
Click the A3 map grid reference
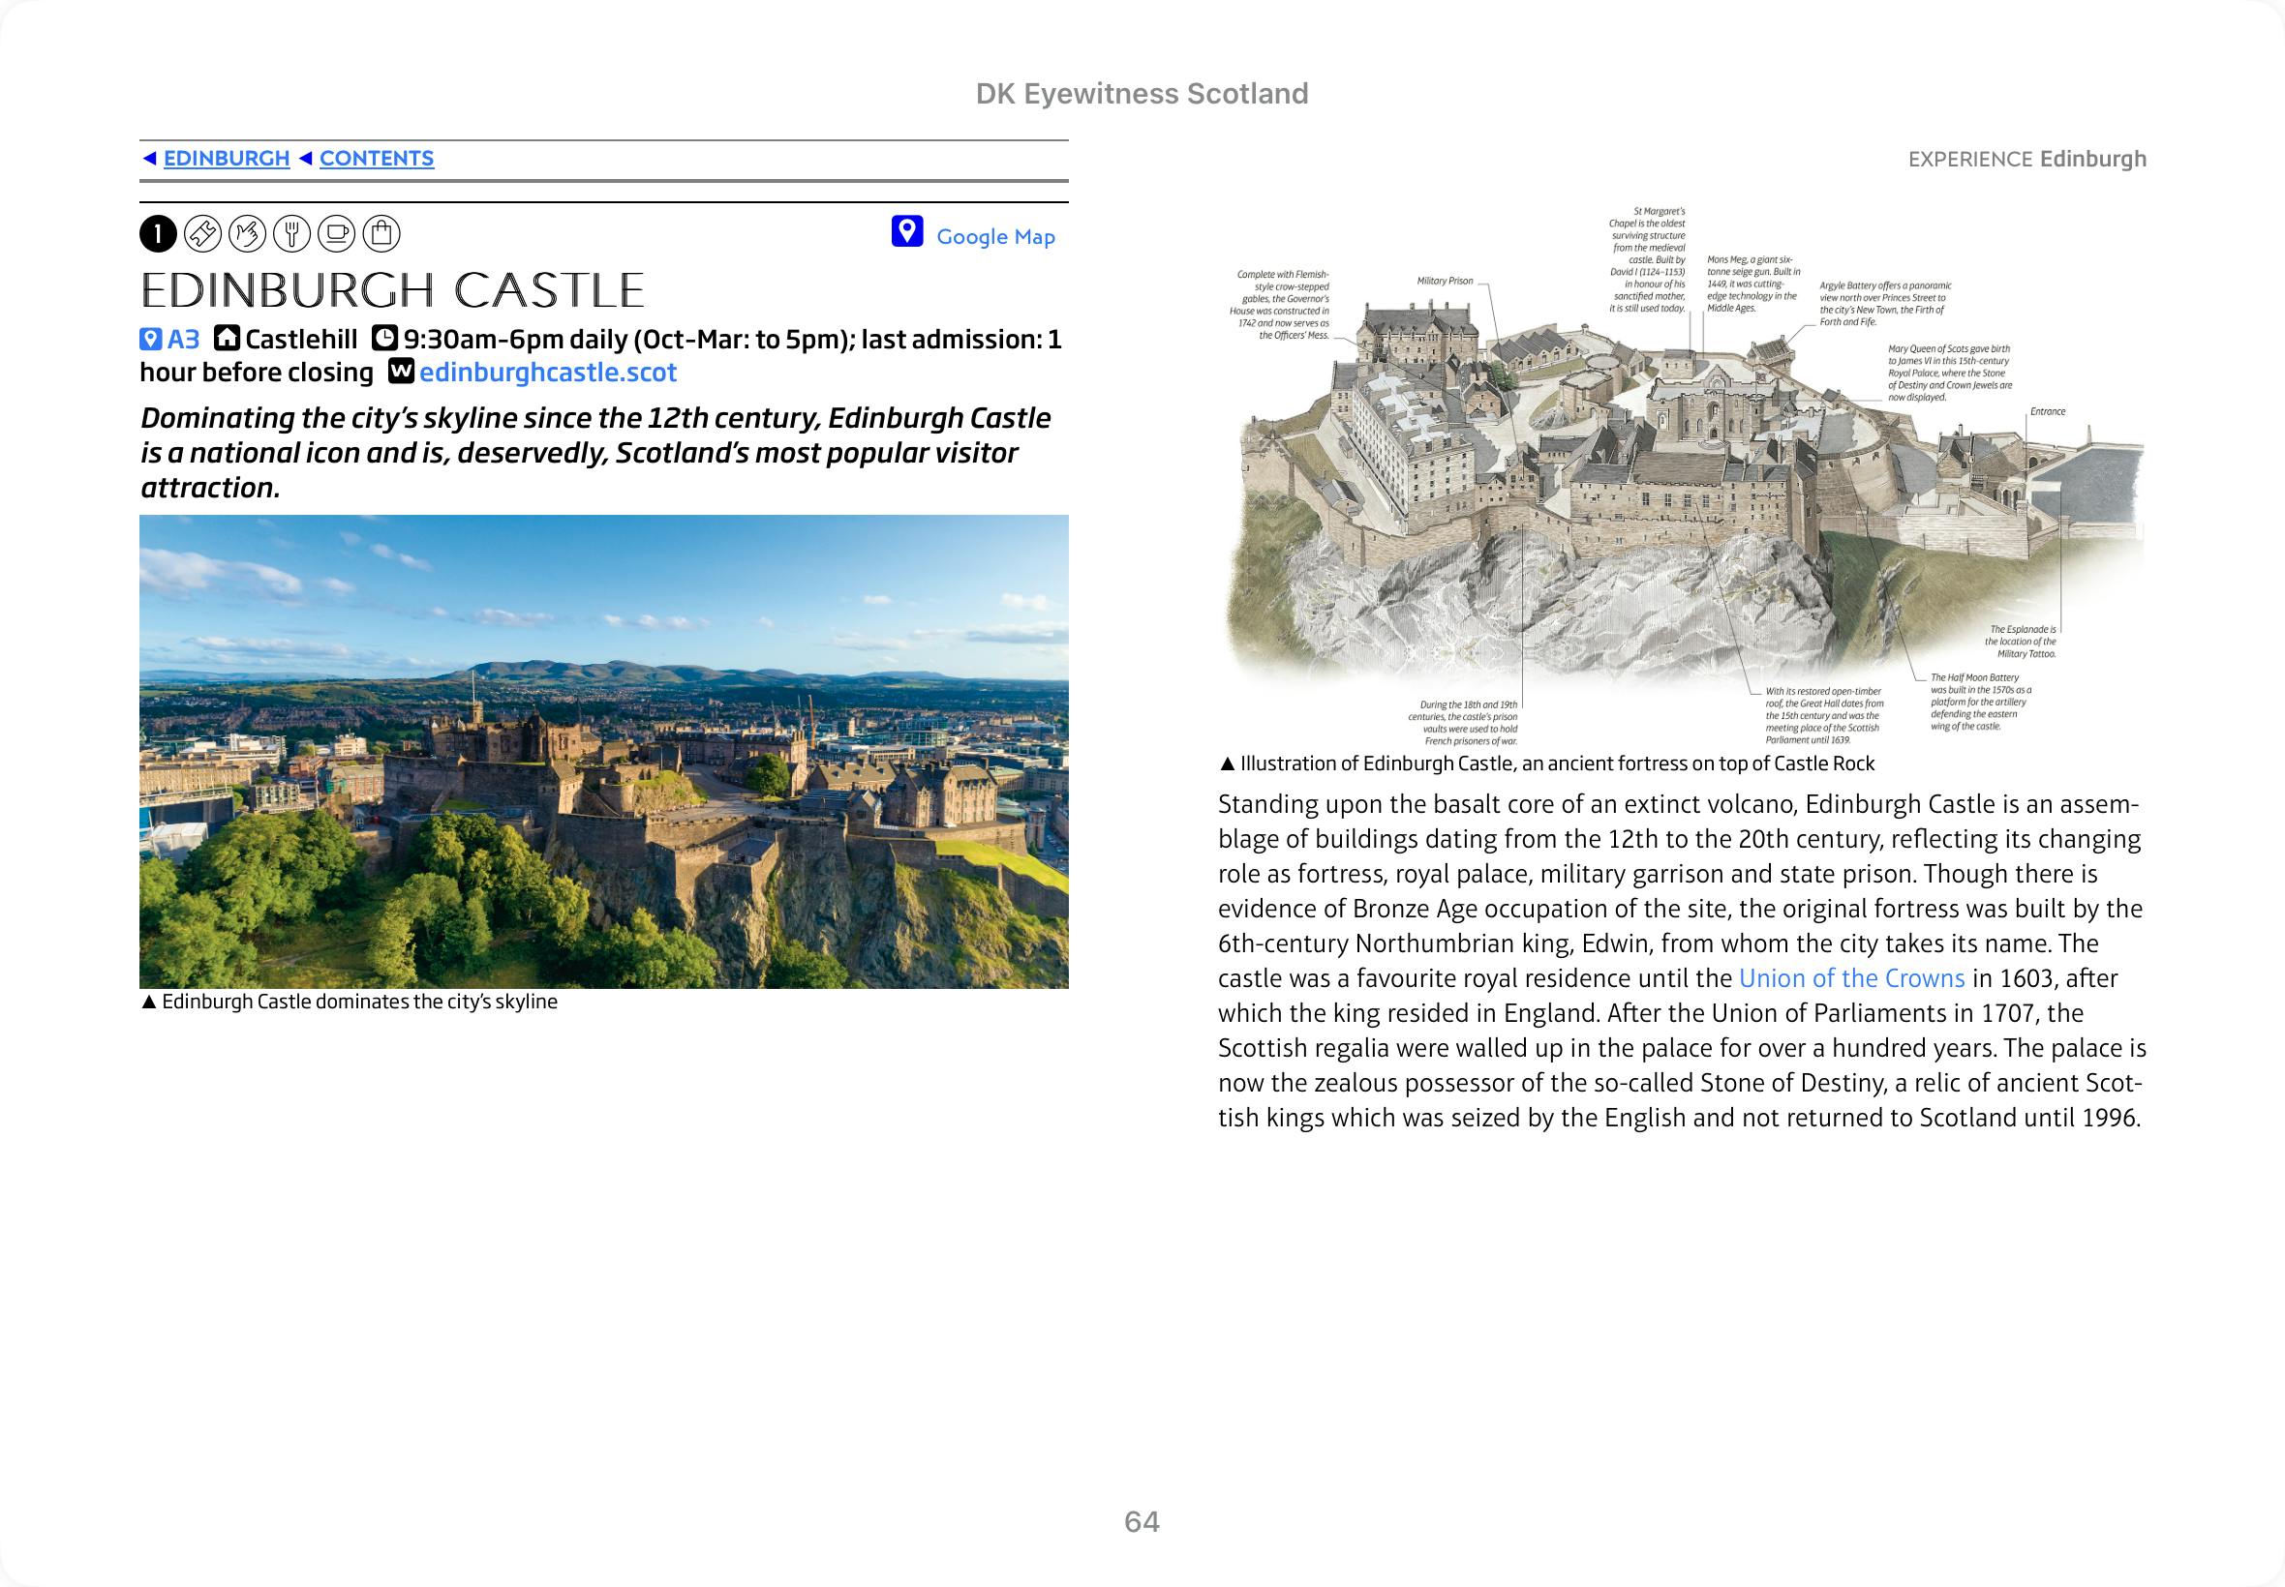click(x=183, y=340)
